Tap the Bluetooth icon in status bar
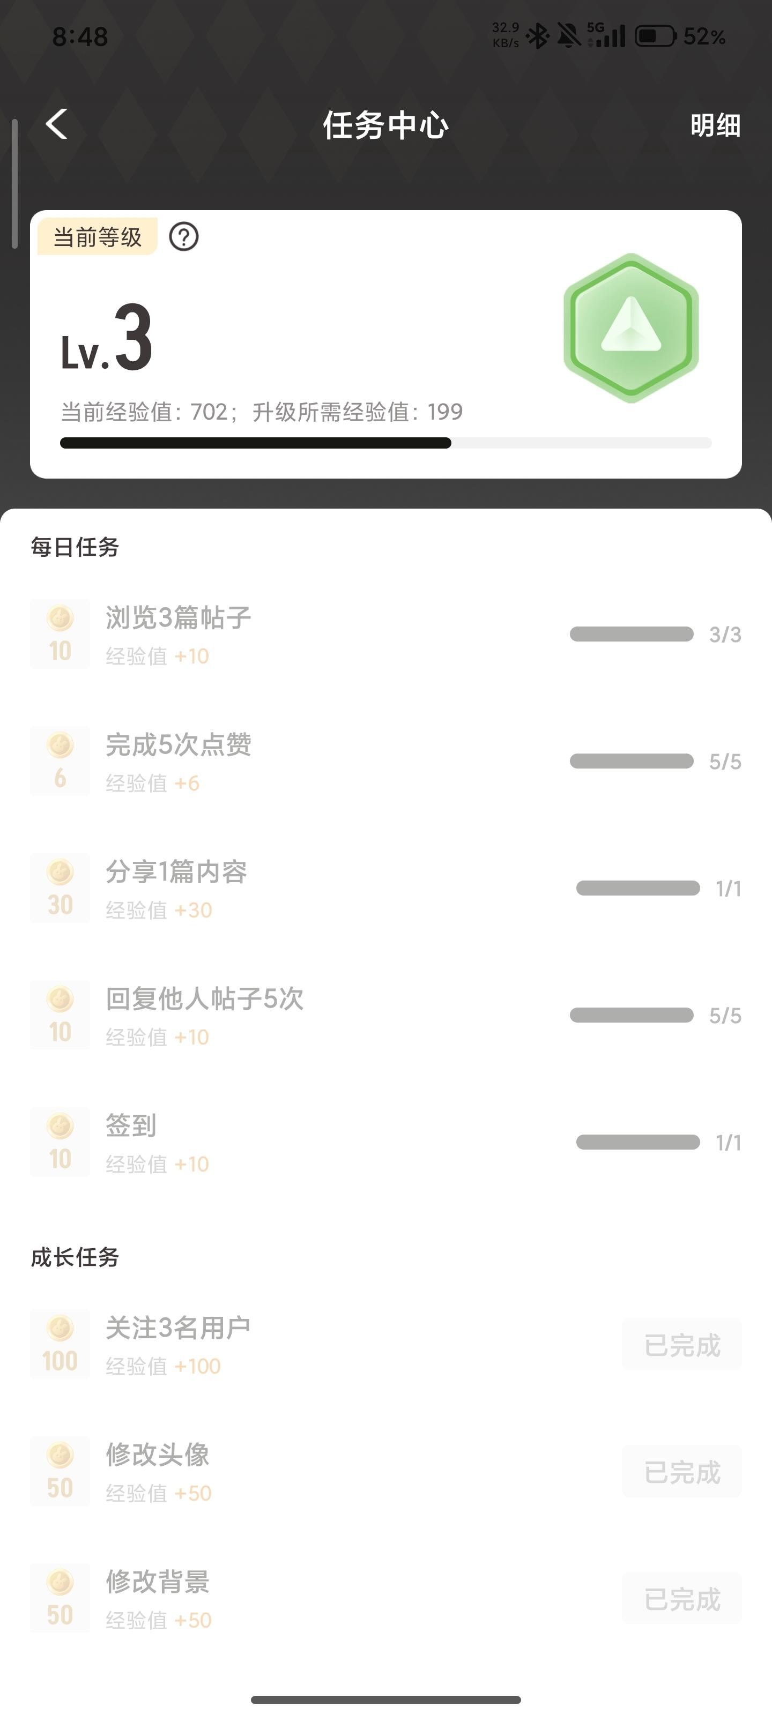This screenshot has height=1715, width=772. pyautogui.click(x=538, y=36)
